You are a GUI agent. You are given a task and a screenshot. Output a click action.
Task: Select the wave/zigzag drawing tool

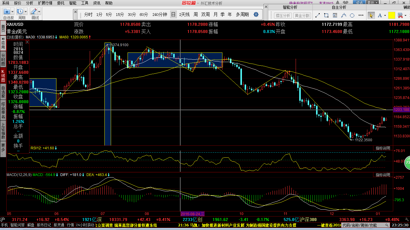click(344, 15)
